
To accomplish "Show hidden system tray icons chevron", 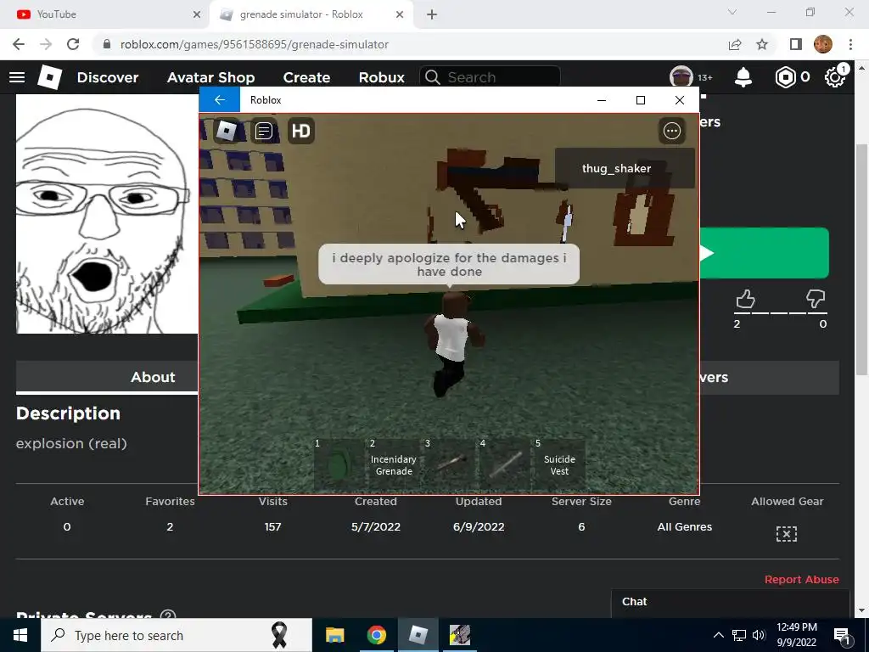I will pos(718,635).
